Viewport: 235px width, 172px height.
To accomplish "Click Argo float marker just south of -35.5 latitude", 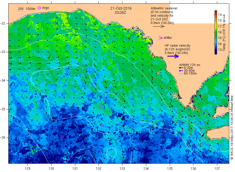I will tap(102, 125).
